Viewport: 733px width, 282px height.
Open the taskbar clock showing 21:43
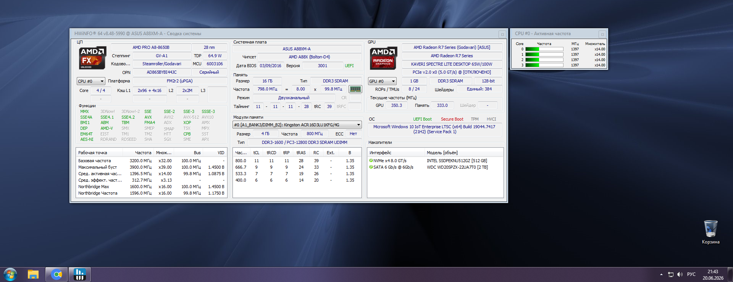coord(713,275)
